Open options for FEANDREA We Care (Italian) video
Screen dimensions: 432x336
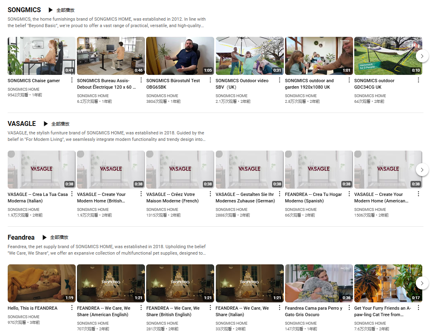pos(280,308)
